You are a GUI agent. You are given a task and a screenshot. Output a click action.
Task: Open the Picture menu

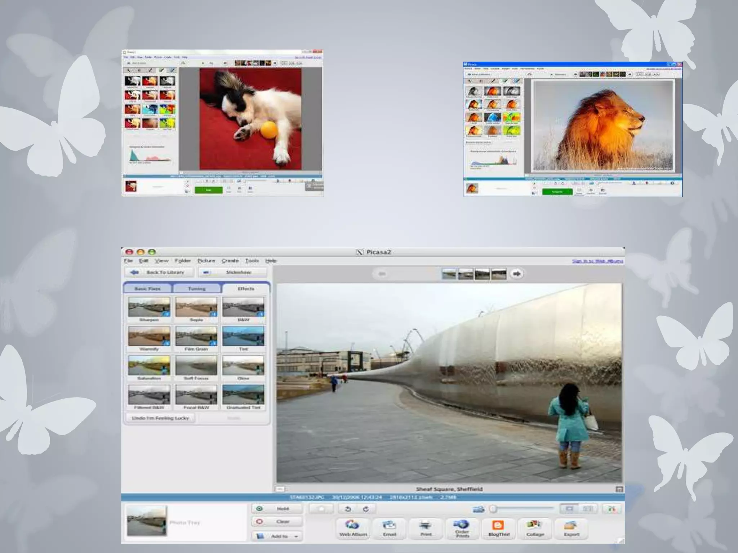[x=206, y=261]
